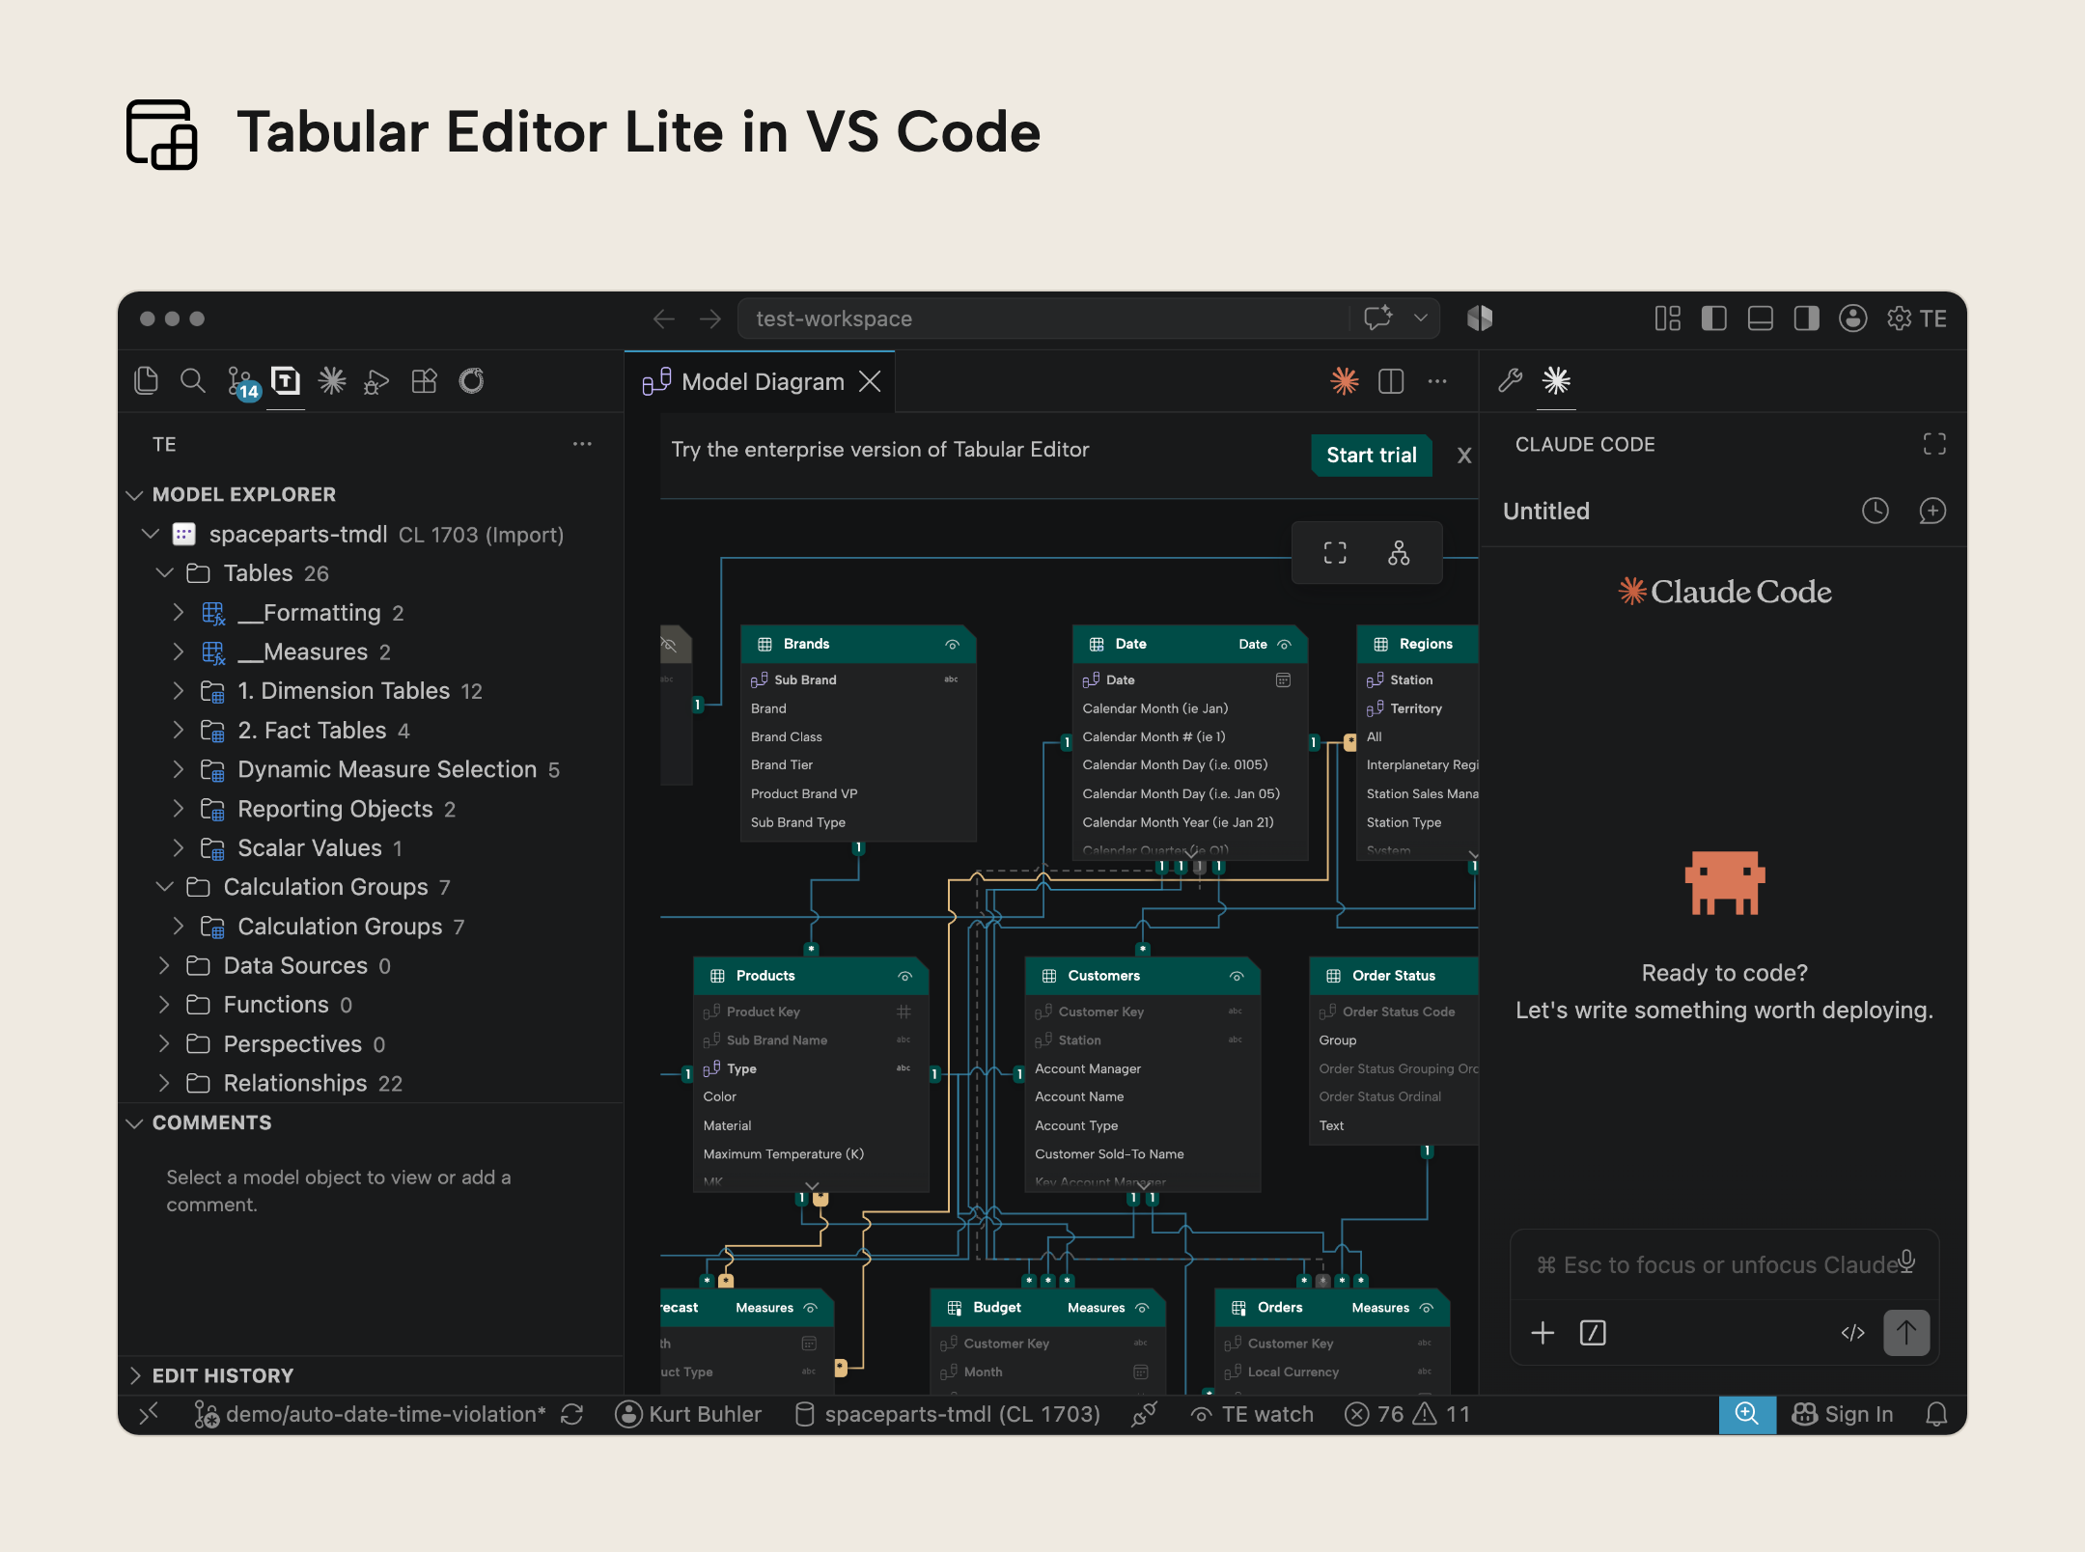2085x1552 pixels.
Task: Open editor more actions ellipsis
Action: [x=1437, y=381]
